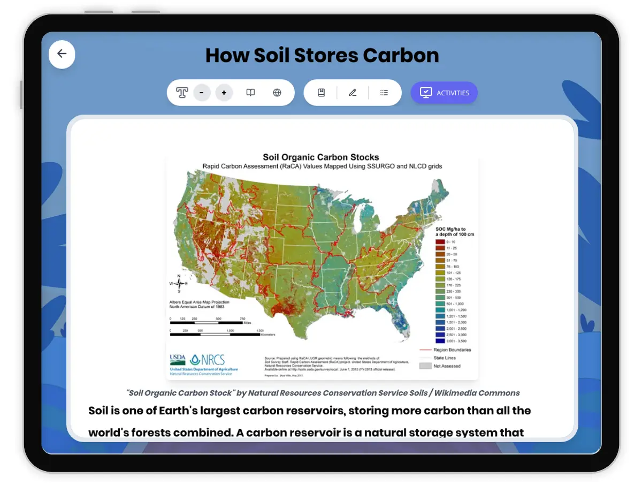Click the map's compass rose
Viewport: 642px width, 485px height.
pyautogui.click(x=178, y=283)
